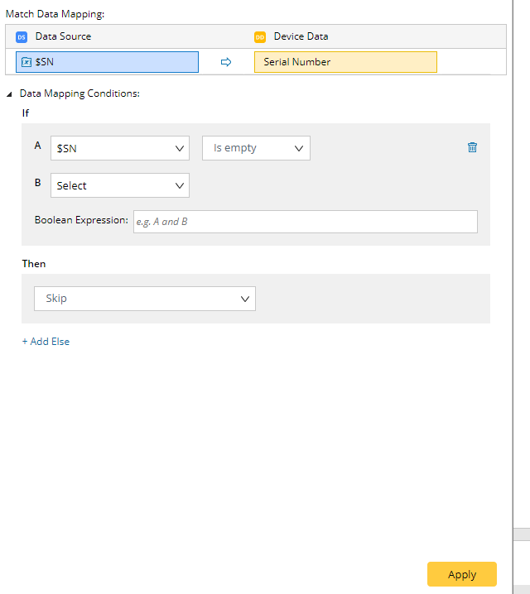The image size is (530, 594).
Task: Click the blue DS Data Source icon
Action: (x=22, y=37)
